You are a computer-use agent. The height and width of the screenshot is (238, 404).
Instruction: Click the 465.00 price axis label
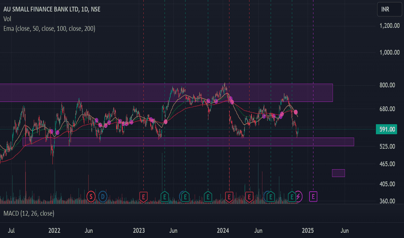point(387,164)
